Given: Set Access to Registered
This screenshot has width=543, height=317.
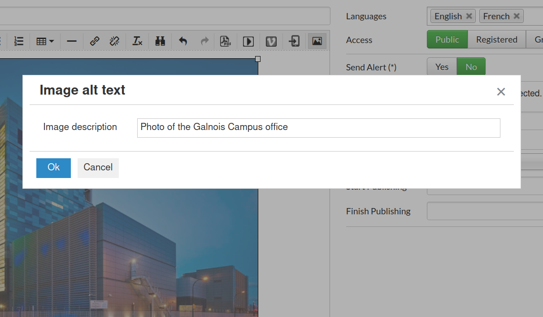Looking at the screenshot, I should pos(496,39).
